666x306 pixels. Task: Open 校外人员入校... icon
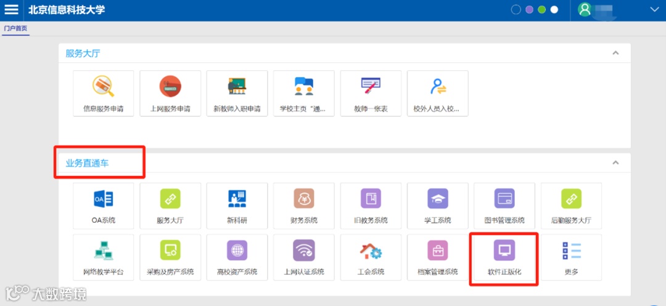[438, 86]
